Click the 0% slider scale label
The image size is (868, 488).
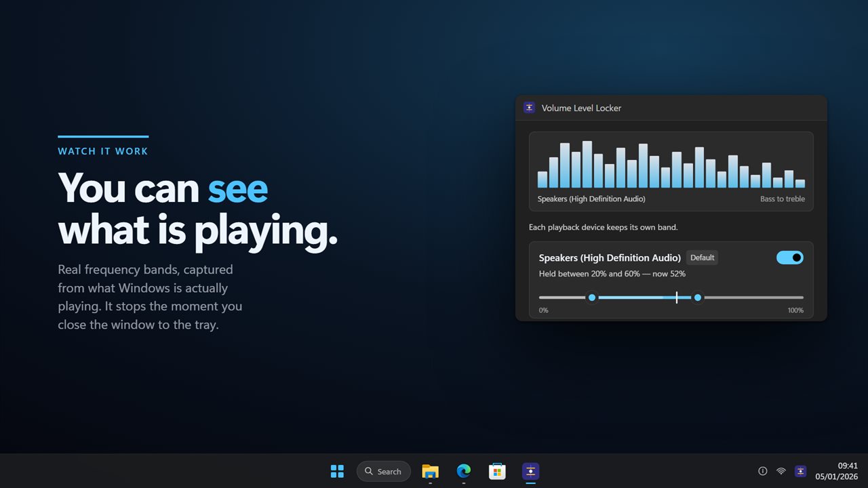(544, 310)
